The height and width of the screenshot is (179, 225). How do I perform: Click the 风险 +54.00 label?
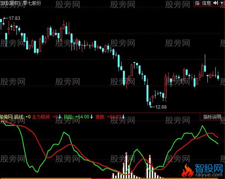coord(77,117)
